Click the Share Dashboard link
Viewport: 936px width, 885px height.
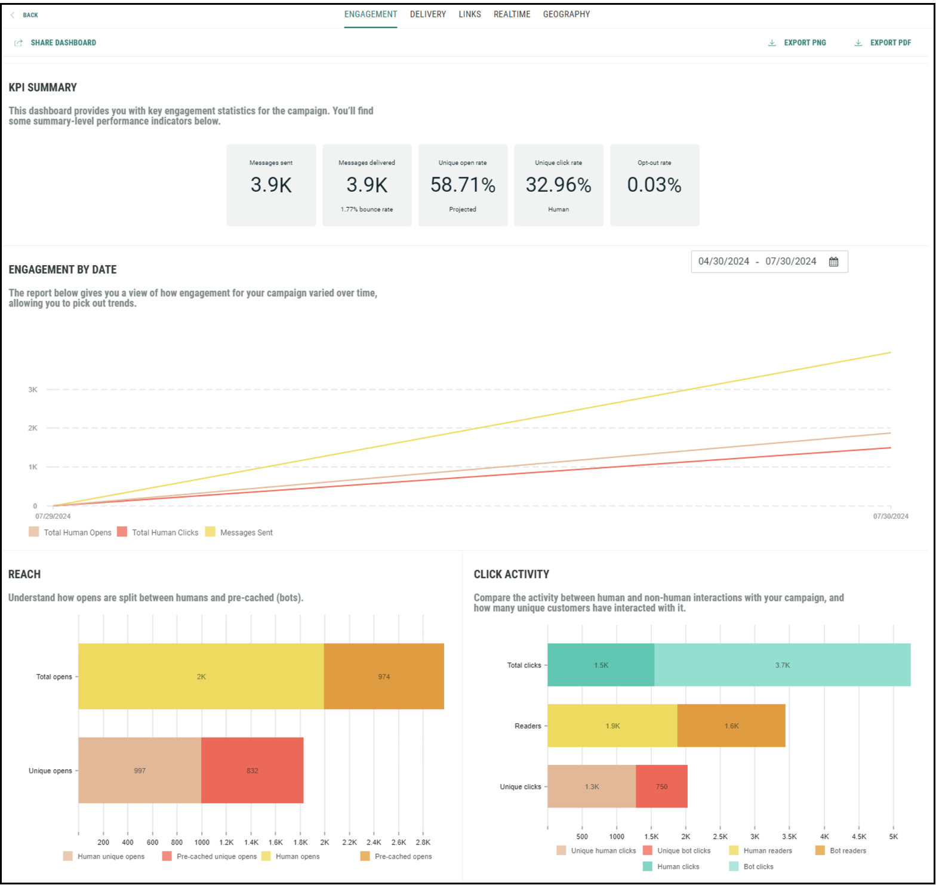pos(63,43)
